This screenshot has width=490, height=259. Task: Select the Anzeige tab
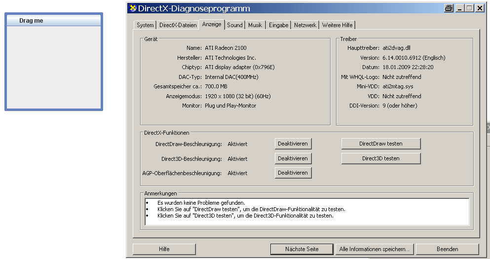[212, 25]
